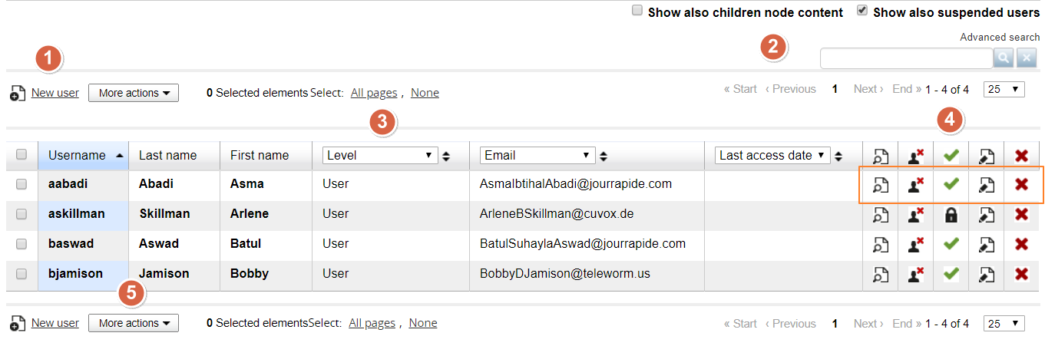Select the checkbox for user askillman

(21, 214)
